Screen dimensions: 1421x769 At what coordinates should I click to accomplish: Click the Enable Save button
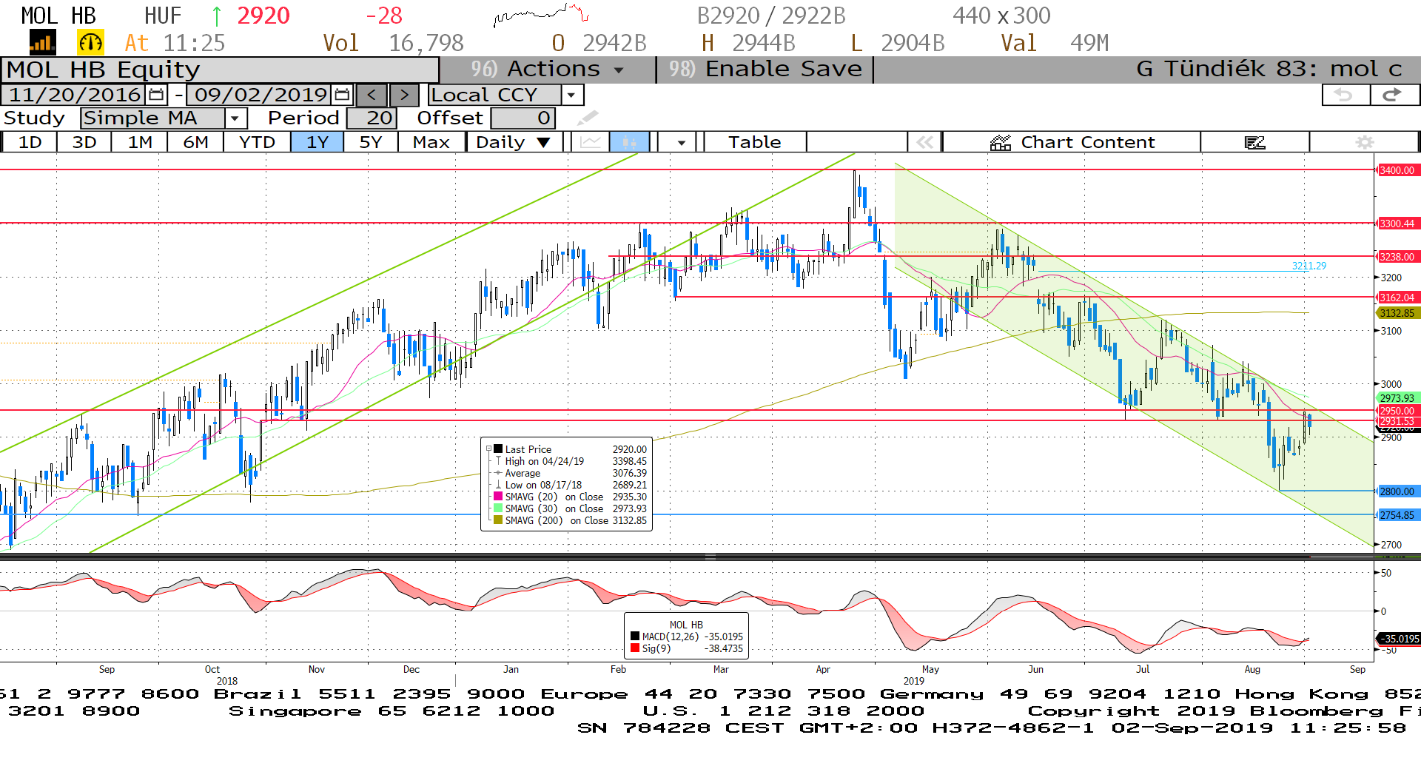point(765,69)
